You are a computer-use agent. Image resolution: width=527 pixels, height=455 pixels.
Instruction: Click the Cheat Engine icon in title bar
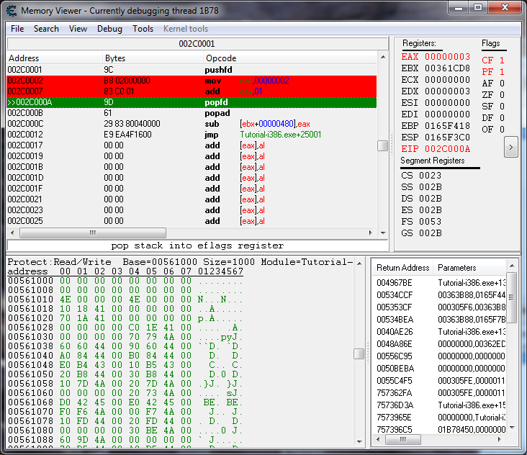tap(11, 12)
